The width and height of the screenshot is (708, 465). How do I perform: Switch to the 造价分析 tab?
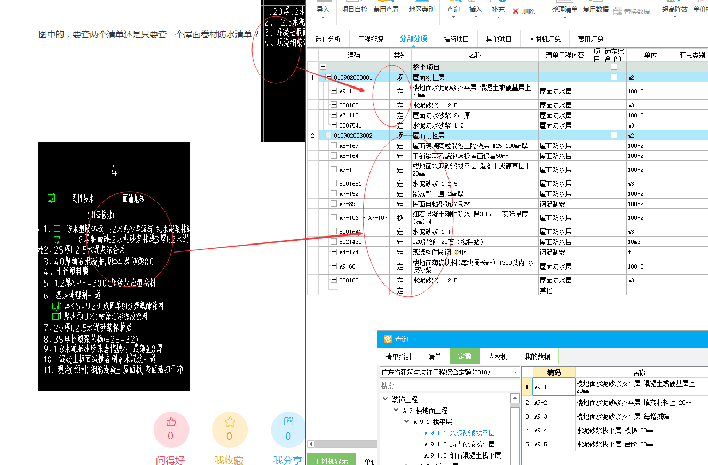(x=328, y=39)
